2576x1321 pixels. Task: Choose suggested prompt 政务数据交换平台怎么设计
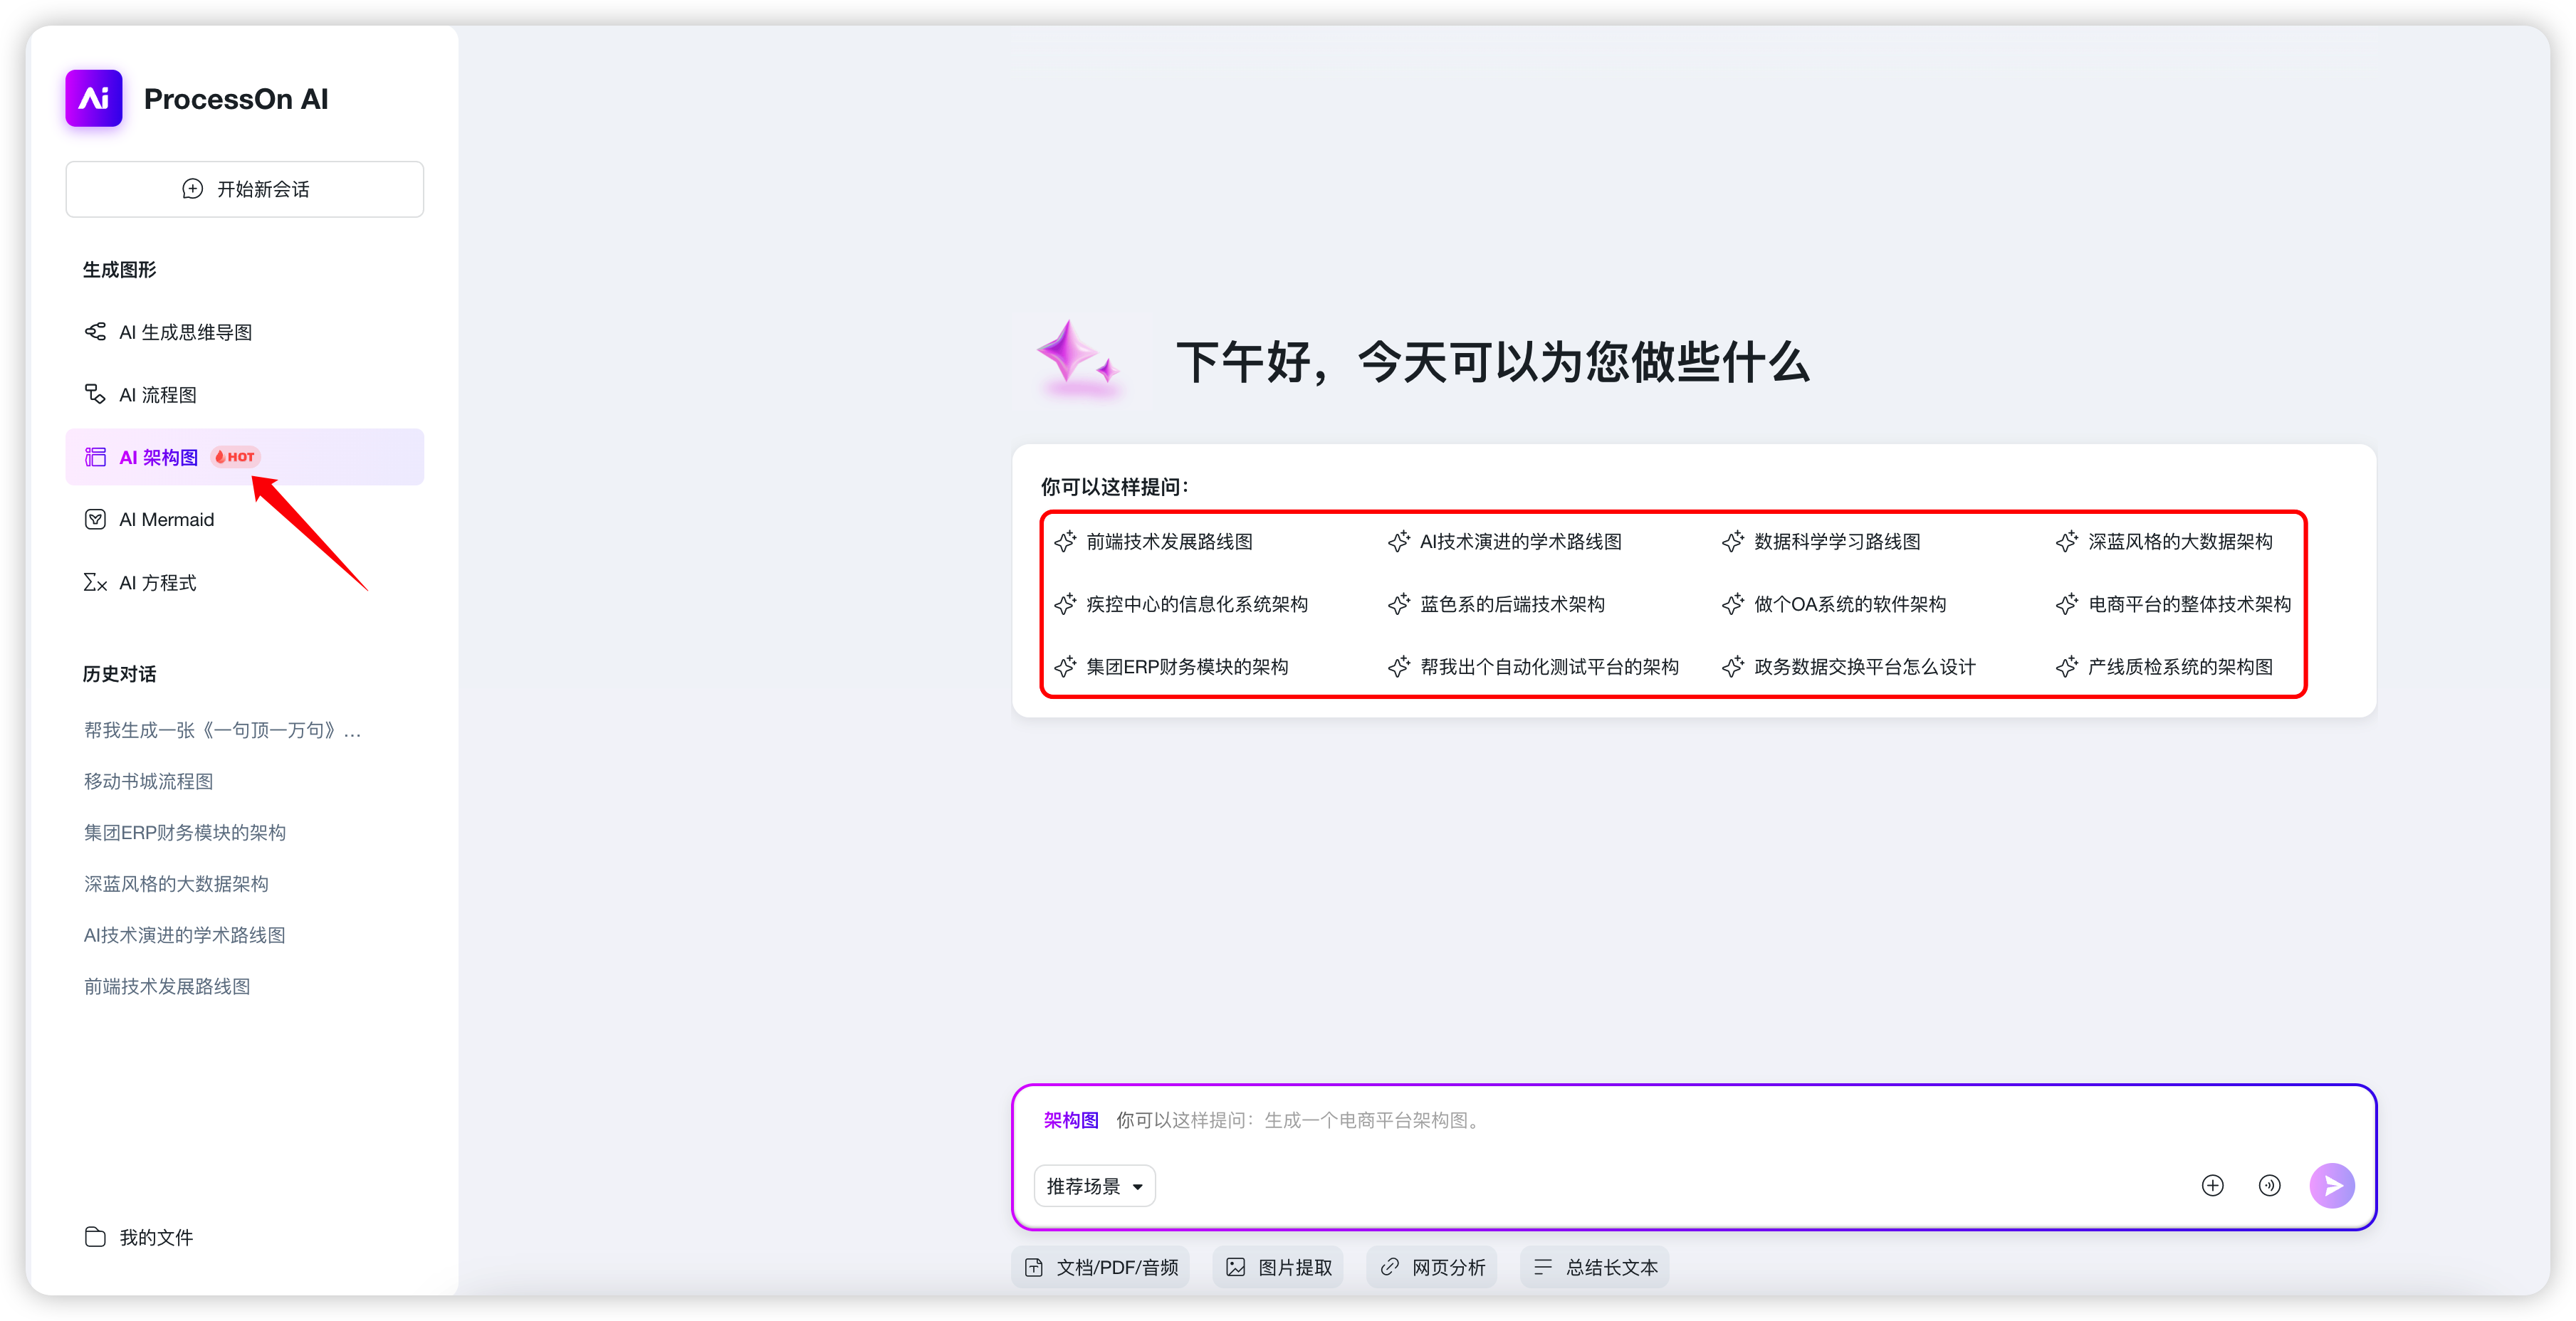click(x=1849, y=667)
